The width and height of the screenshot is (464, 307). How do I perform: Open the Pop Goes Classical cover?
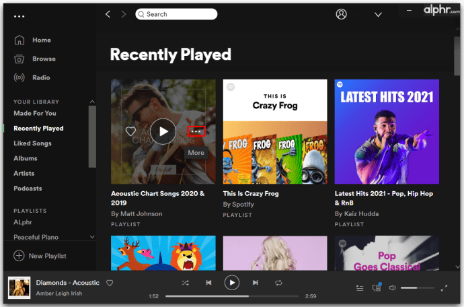tap(387, 253)
